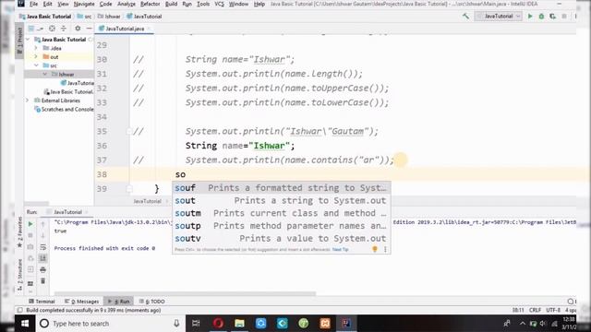Start debugging with the green bug icon
This screenshot has width=591, height=332.
click(x=541, y=17)
